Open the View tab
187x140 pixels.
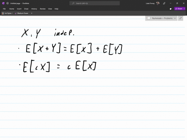pyautogui.click(x=50, y=9)
